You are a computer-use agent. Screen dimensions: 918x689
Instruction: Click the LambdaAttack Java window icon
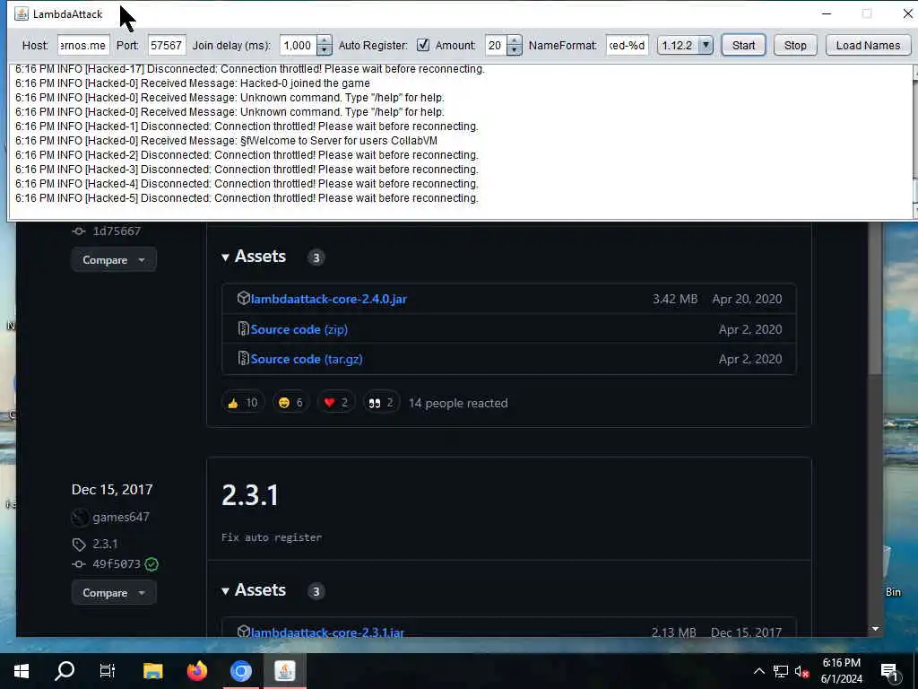coord(22,14)
